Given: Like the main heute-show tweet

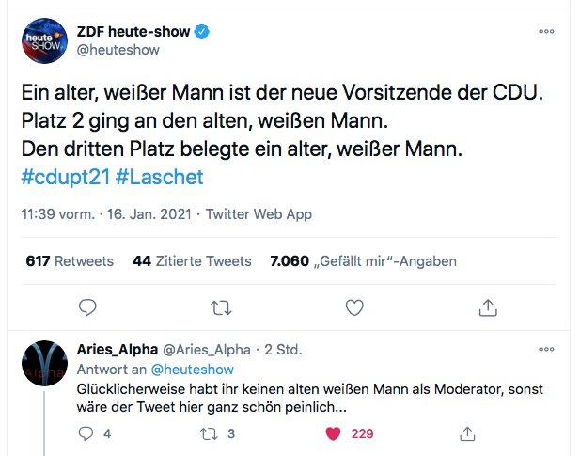Looking at the screenshot, I should coord(354,307).
